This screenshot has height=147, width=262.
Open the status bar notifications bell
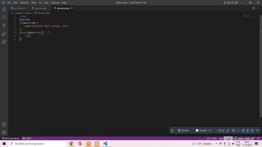click(x=258, y=138)
